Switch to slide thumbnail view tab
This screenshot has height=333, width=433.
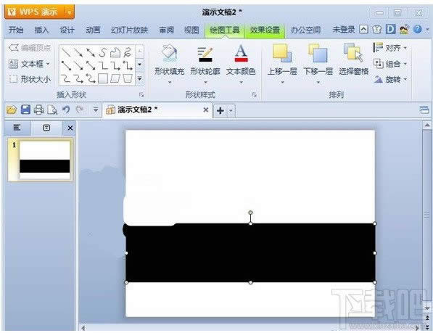46,128
